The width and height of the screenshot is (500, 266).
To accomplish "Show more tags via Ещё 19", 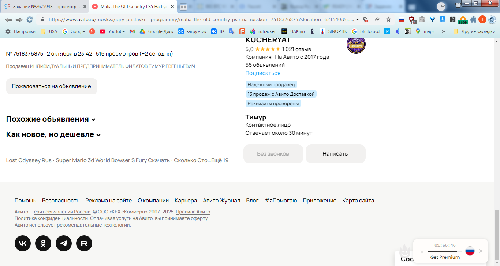I will [x=220, y=160].
